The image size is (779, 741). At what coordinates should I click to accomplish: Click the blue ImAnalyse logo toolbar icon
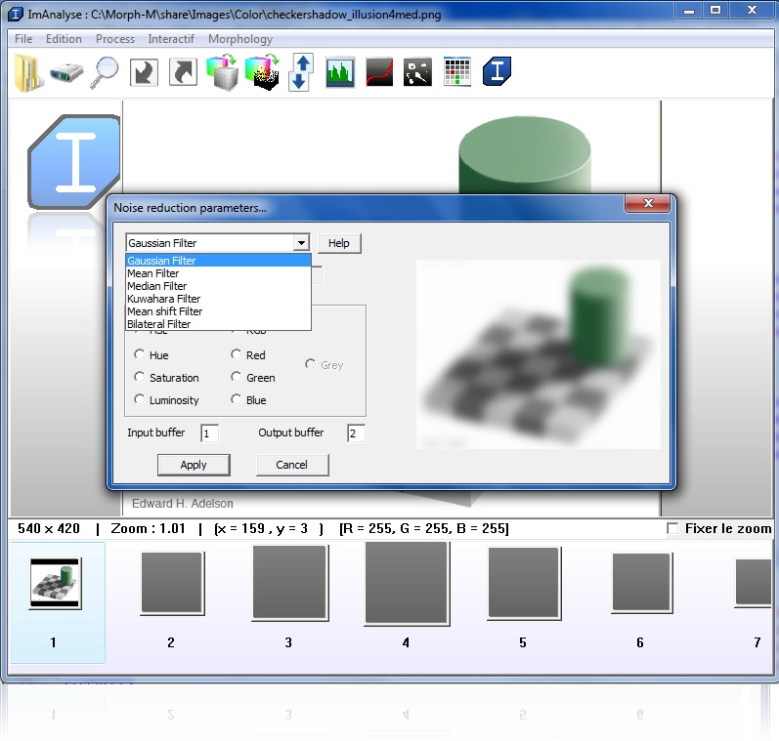[497, 71]
